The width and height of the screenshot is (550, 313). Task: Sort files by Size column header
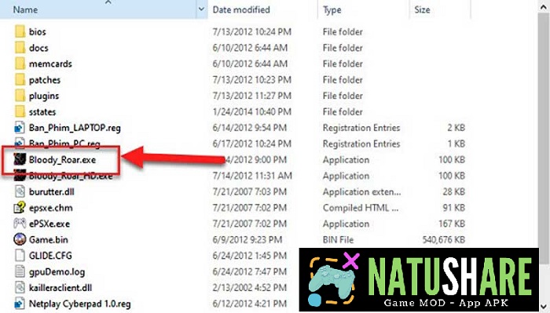(x=423, y=9)
